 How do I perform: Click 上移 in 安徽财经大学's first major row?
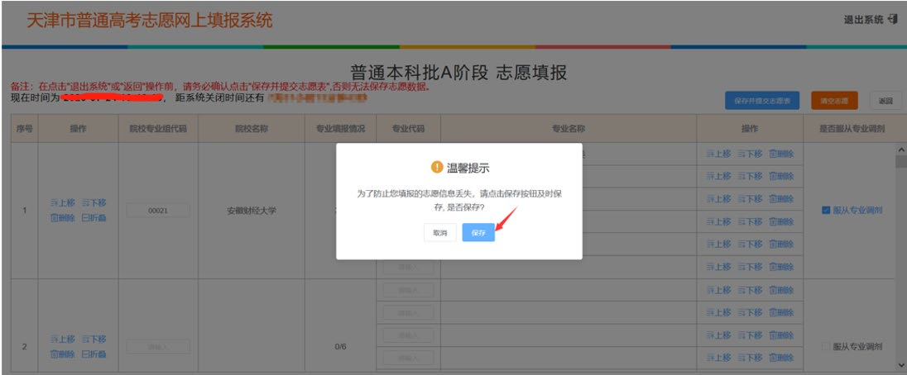tap(719, 154)
